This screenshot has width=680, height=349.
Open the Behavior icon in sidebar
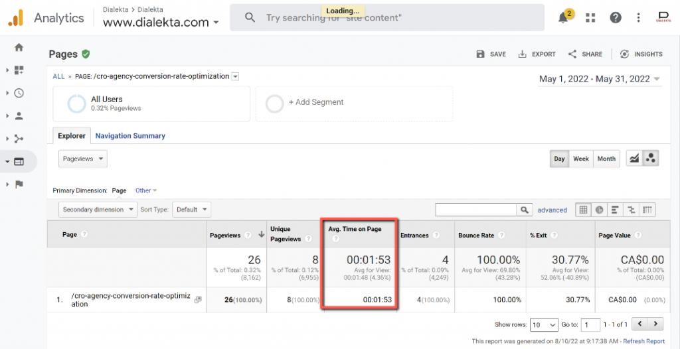(x=19, y=162)
